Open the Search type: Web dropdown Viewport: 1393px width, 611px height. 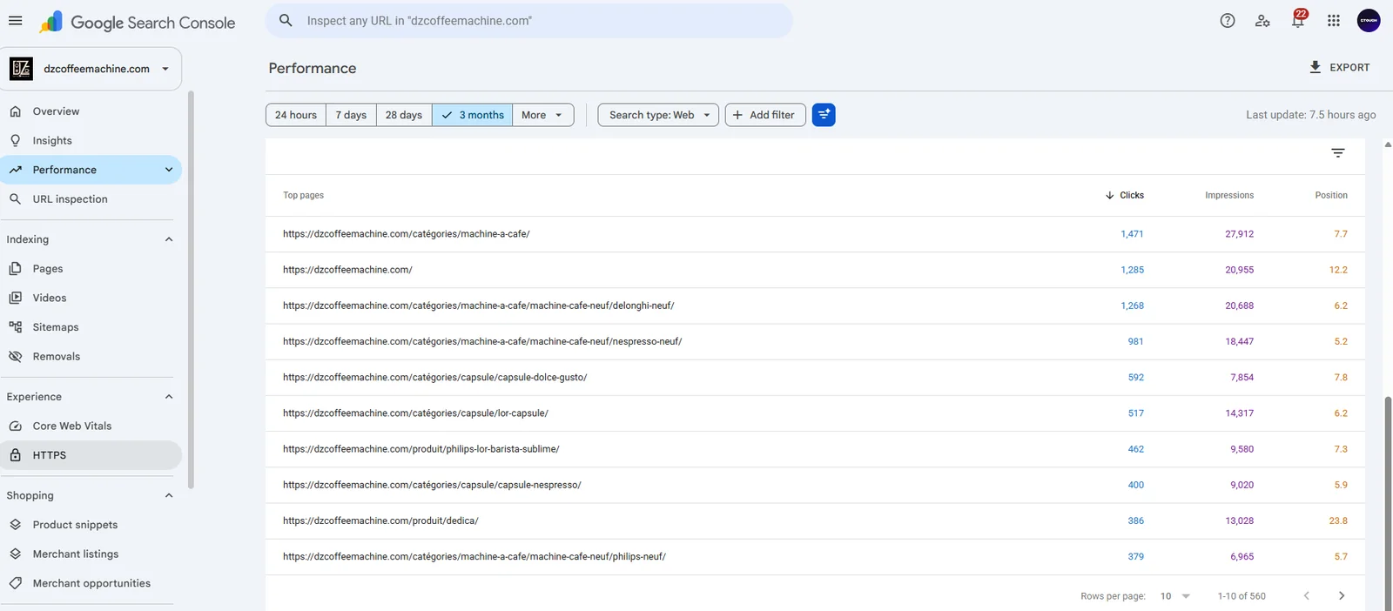click(x=658, y=115)
